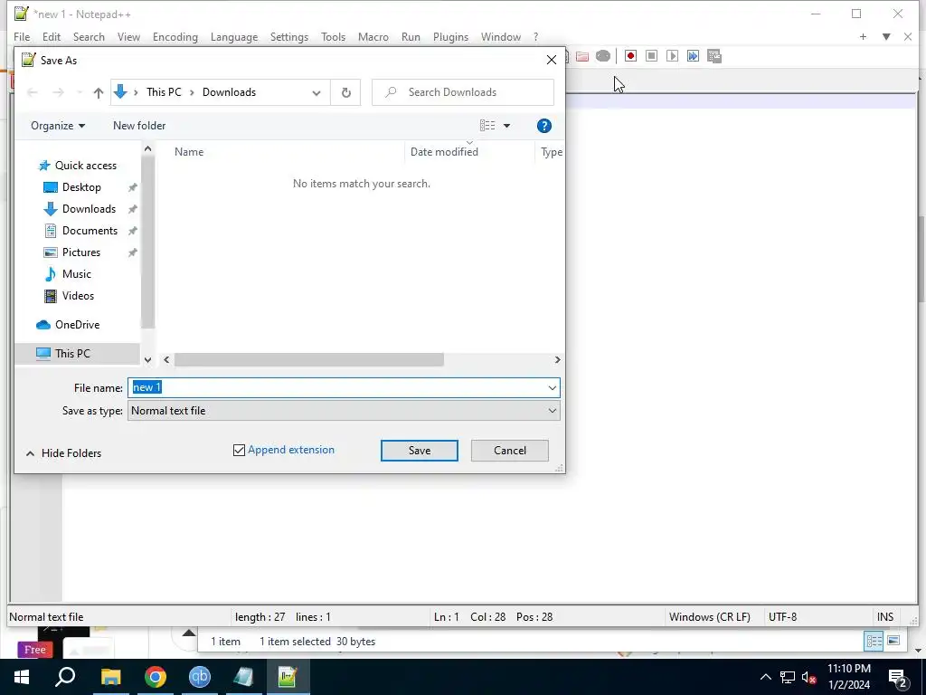Select Documents in navigation pane
This screenshot has height=695, width=926.
pos(90,231)
